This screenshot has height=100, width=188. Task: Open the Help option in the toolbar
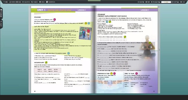pyautogui.click(x=5, y=2)
